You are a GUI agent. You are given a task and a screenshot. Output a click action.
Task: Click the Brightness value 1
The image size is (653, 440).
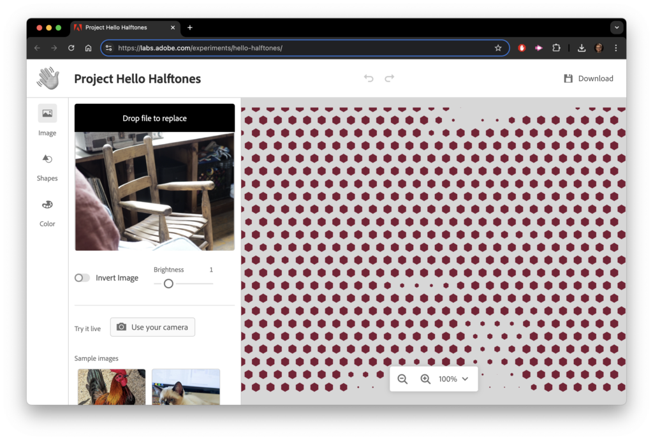[211, 270]
